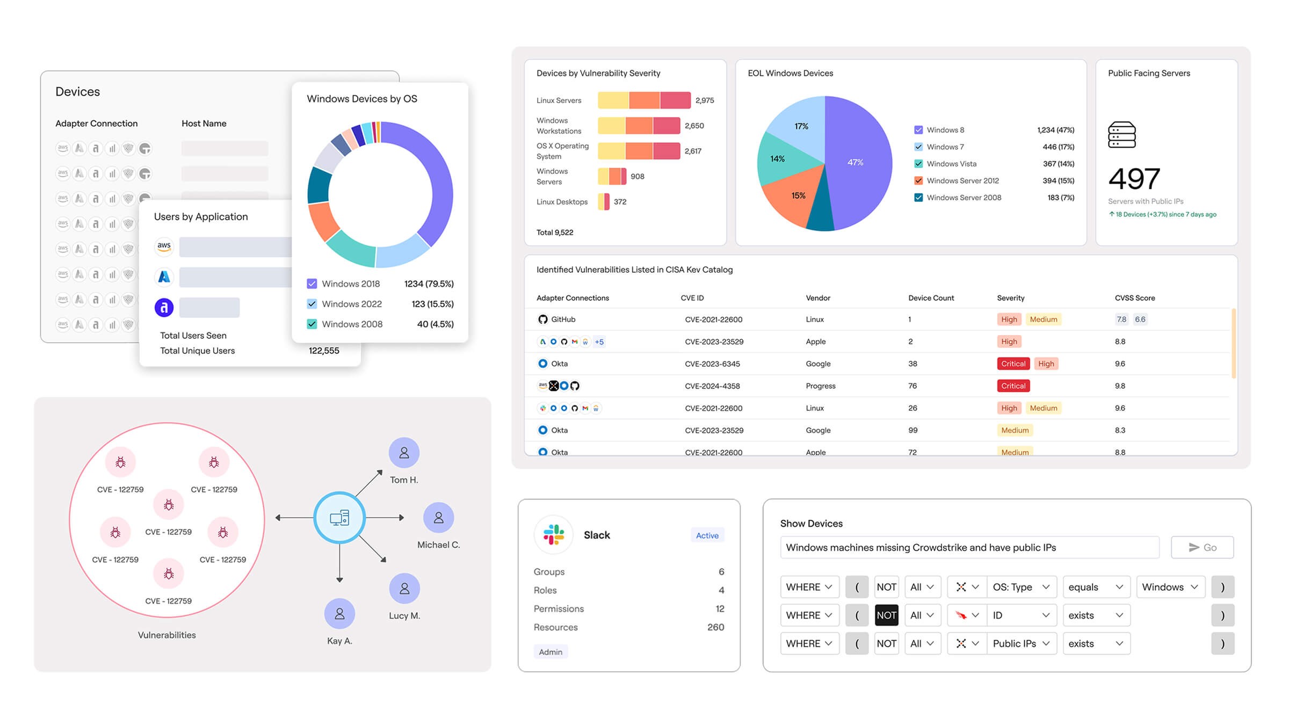Screen dimensions: 1289x725
Task: Uncheck the Windows 2018 legend checkbox
Action: tap(312, 284)
